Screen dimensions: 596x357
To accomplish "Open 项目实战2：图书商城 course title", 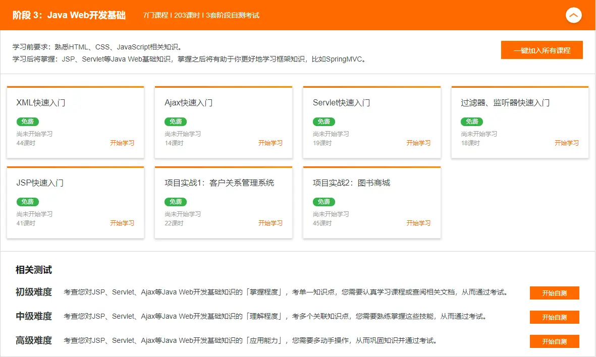I will 352,183.
